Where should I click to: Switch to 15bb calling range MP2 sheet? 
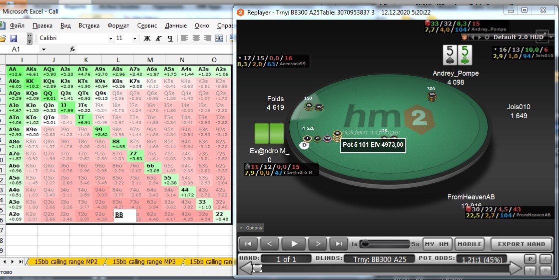coord(66,262)
